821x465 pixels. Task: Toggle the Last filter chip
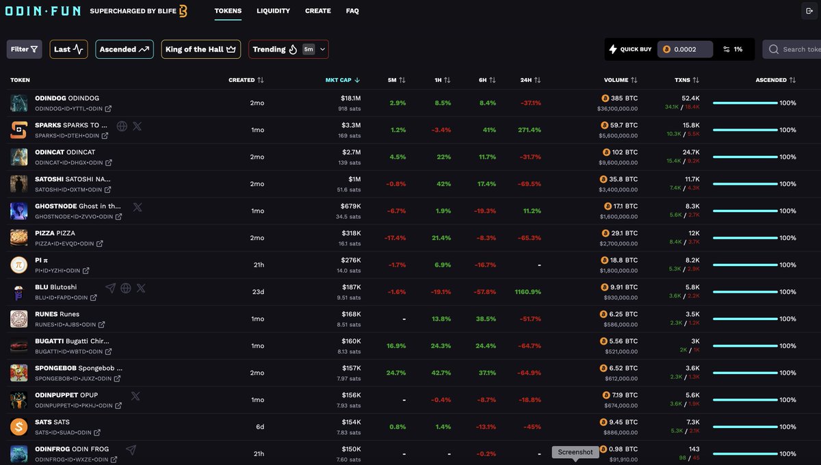pyautogui.click(x=68, y=49)
